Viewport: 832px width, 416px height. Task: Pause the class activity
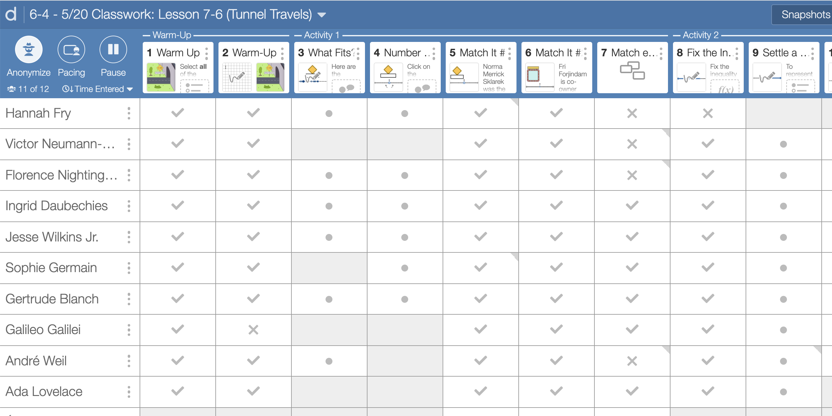[113, 50]
